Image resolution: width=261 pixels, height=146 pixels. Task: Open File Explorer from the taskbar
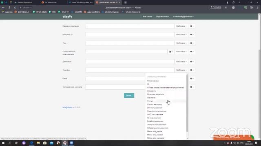[x=38, y=143]
